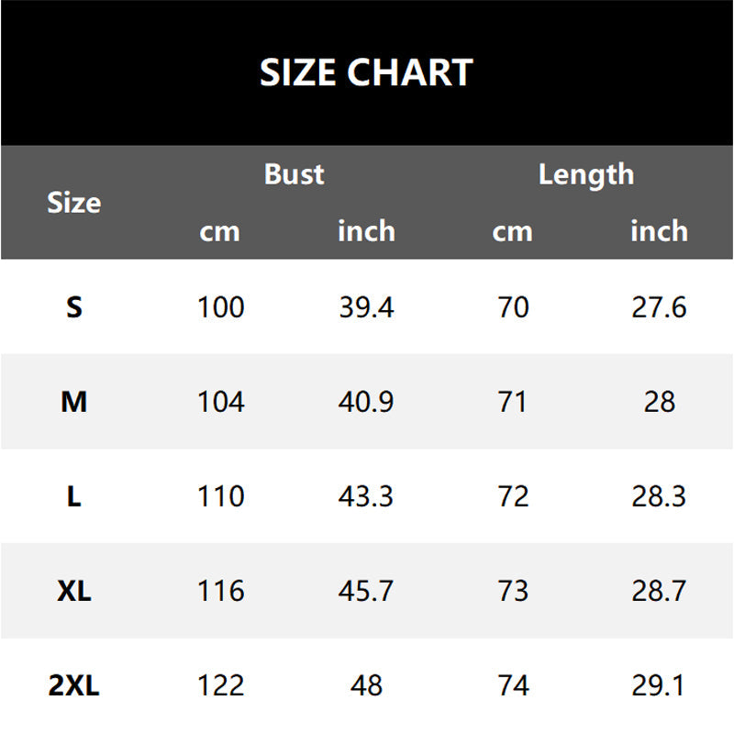Click the 40.9 inch bust value
The height and width of the screenshot is (734, 734).
[366, 402]
